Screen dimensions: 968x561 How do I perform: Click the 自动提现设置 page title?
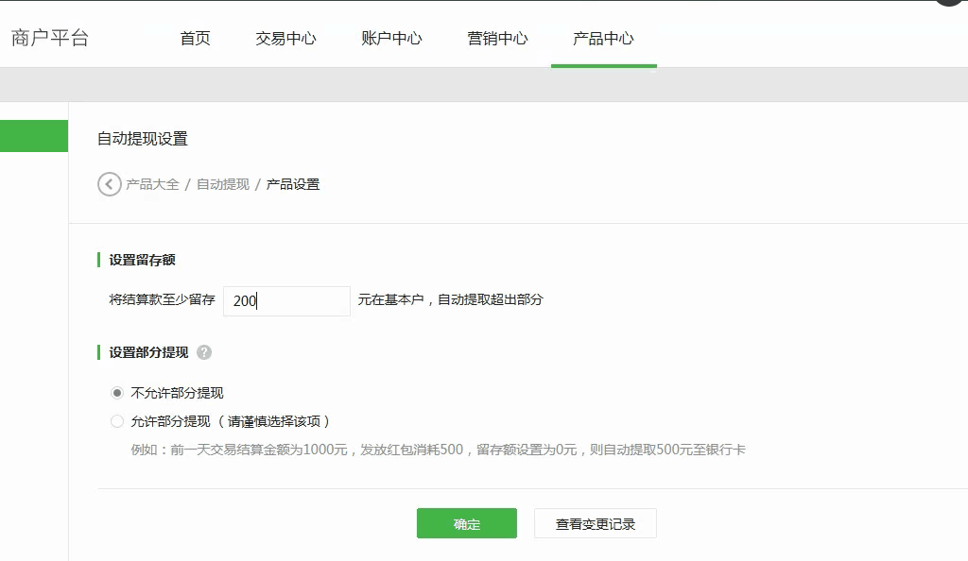tap(143, 139)
